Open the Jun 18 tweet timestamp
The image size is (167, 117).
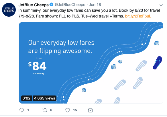coord(95,5)
